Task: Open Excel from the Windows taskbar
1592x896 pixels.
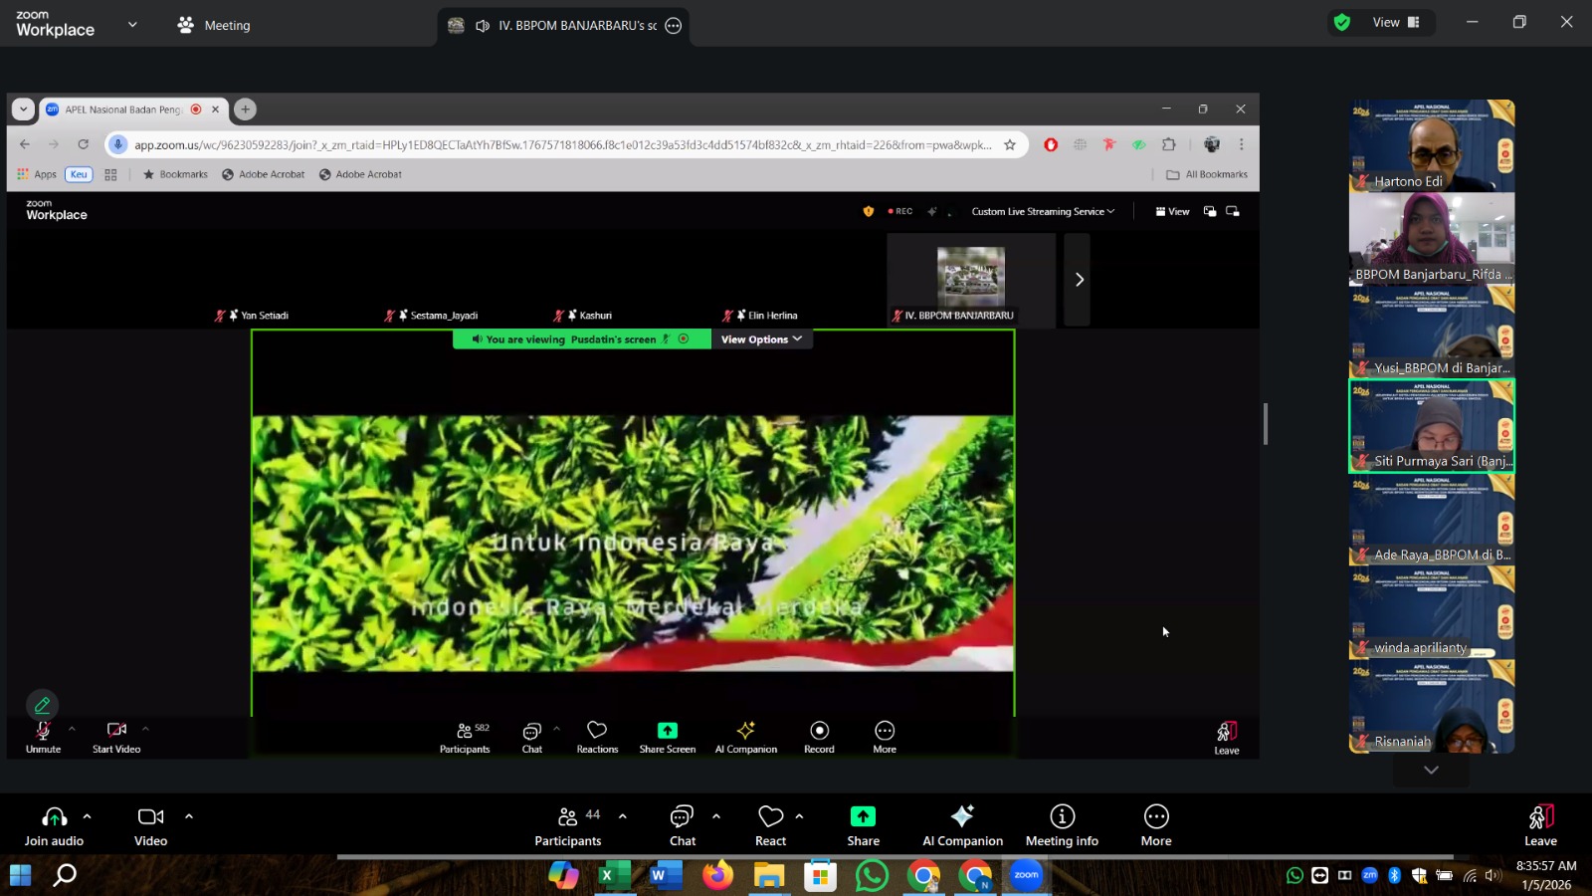Action: click(613, 876)
